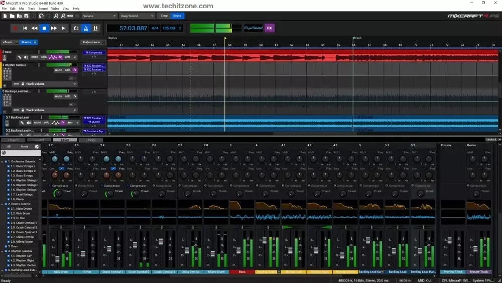Toggle Loop playback mode
The width and height of the screenshot is (502, 283).
click(76, 28)
